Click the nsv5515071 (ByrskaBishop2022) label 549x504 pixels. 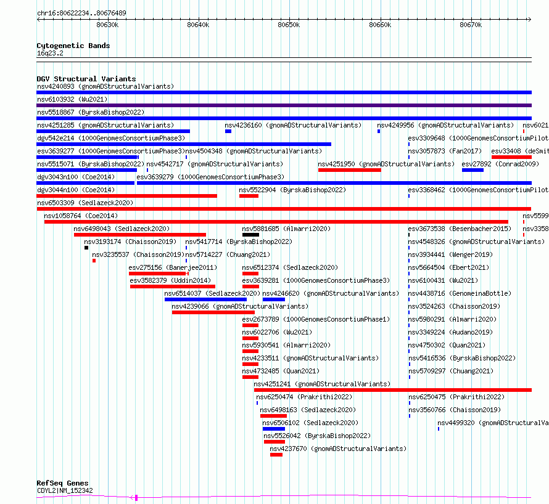[x=91, y=164]
